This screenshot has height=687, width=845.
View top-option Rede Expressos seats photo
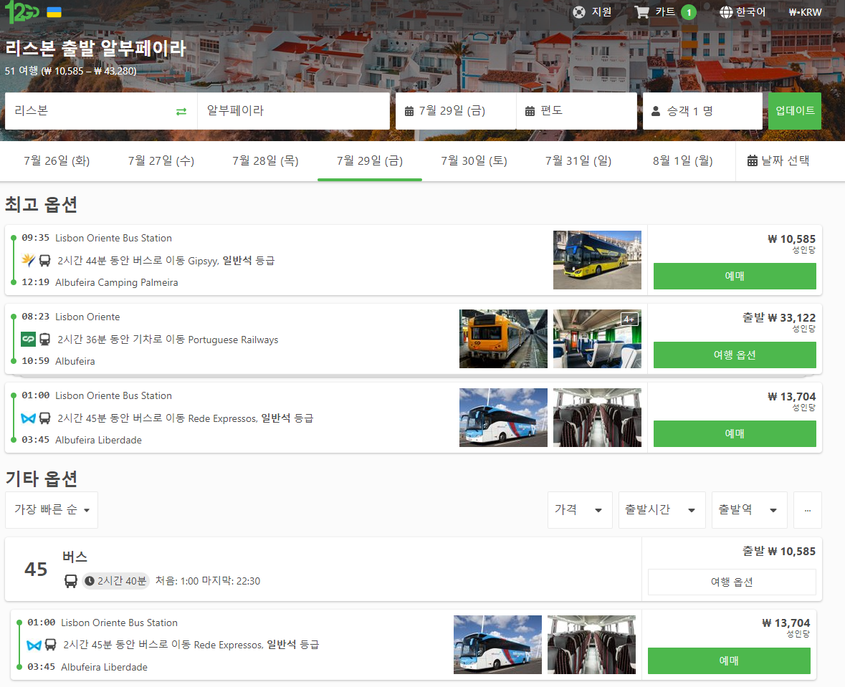pyautogui.click(x=597, y=418)
